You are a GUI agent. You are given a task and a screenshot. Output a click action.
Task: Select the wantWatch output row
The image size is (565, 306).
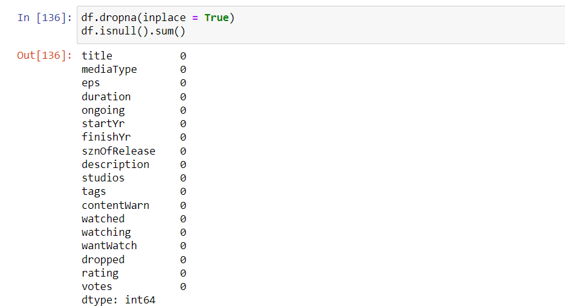tap(109, 246)
